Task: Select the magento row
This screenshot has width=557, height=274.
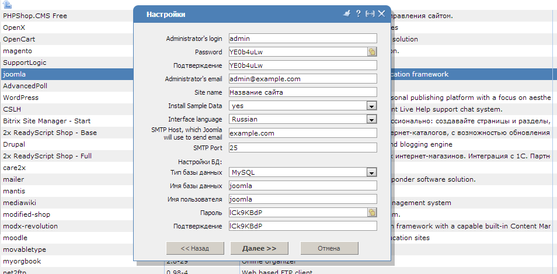Action: 18,51
